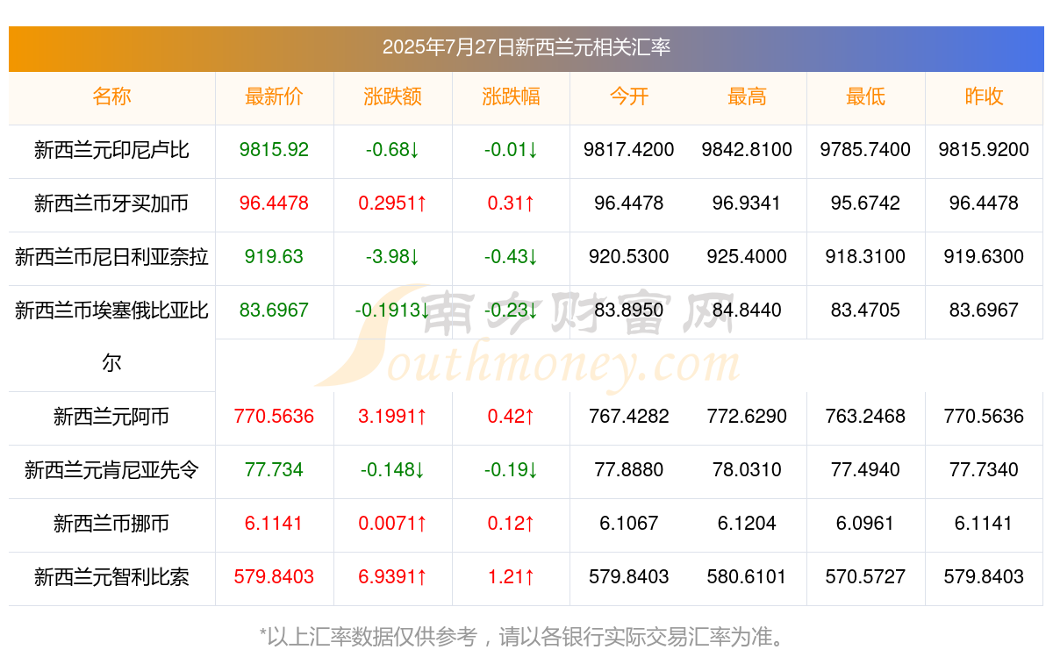Click opening value 920.5300
Image resolution: width=1053 pixels, height=664 pixels.
[x=629, y=257]
